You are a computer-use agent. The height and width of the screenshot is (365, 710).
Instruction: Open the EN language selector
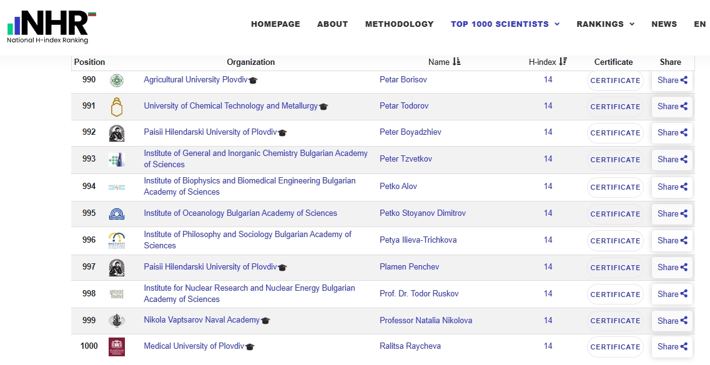[x=699, y=24]
